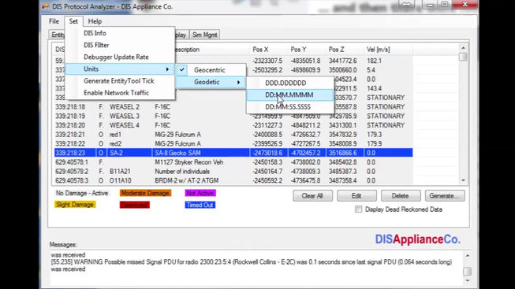Screen dimensions: 515x289
Task: Choose DD:MM:SS.SSSS geodetic format
Action: click(x=289, y=106)
